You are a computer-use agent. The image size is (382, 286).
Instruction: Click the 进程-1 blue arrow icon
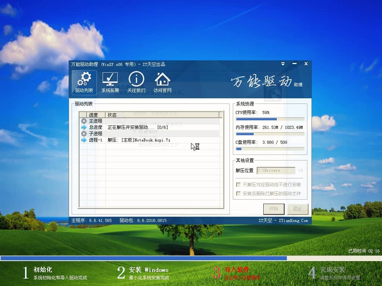pos(84,140)
